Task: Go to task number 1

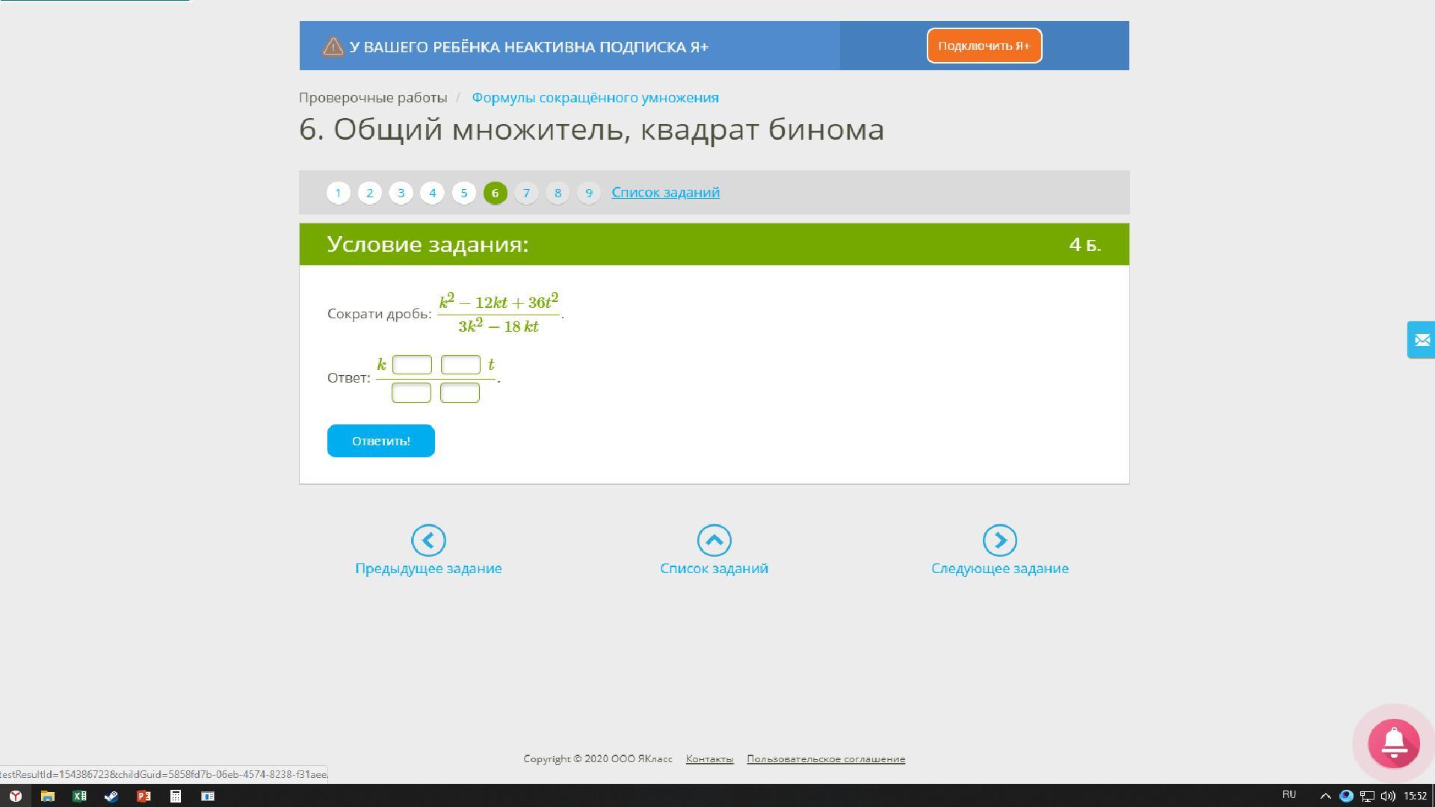Action: pos(339,193)
